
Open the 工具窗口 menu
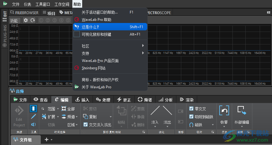tap(43, 4)
